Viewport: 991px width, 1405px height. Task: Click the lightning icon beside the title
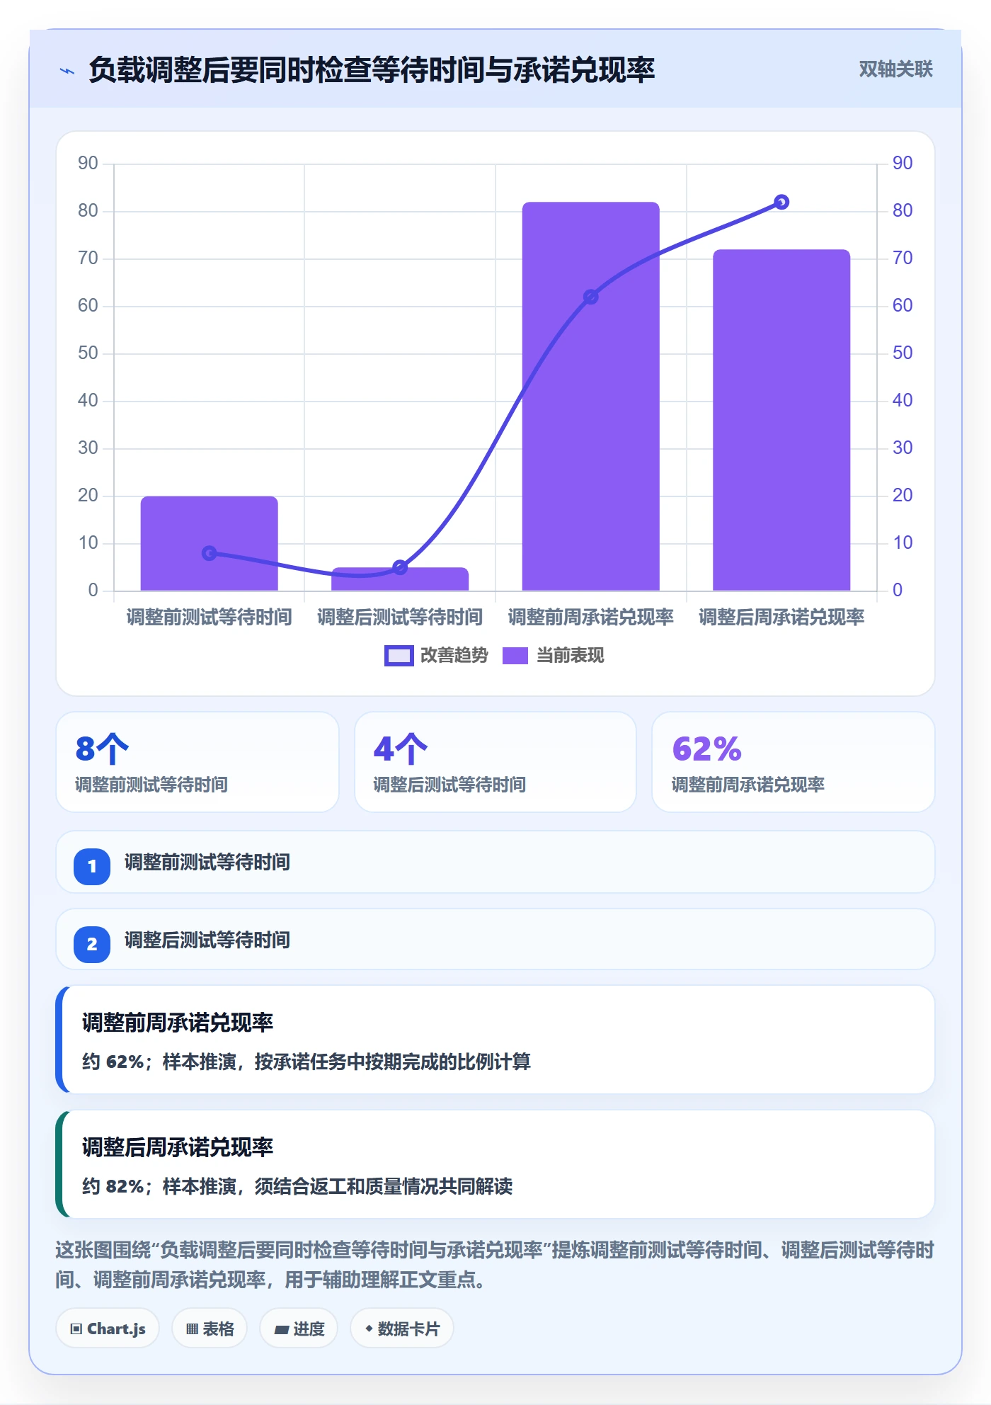67,71
